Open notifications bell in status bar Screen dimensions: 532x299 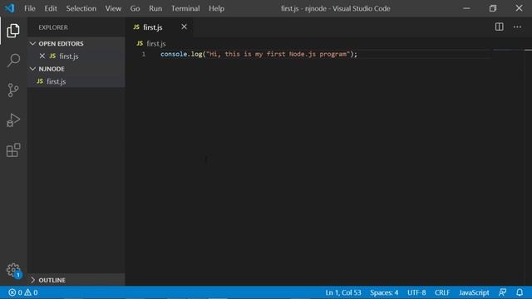click(520, 292)
